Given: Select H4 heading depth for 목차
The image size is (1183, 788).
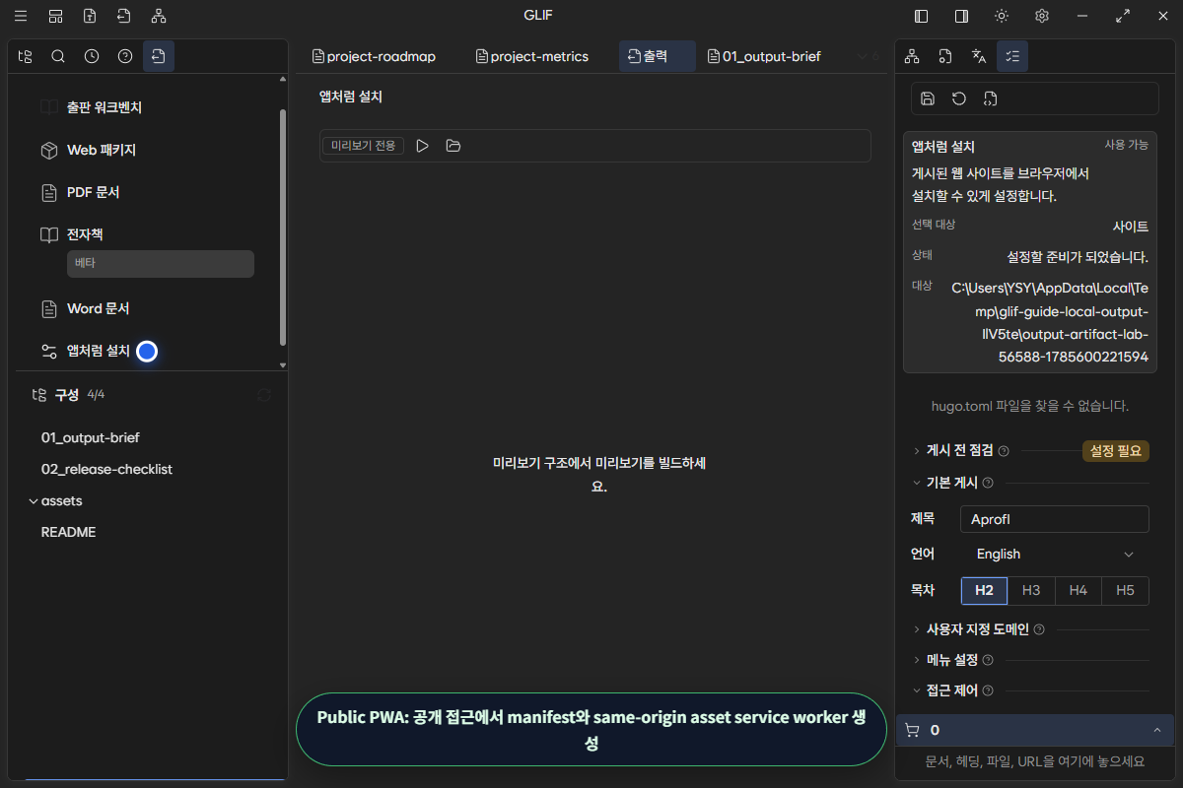Looking at the screenshot, I should click(1079, 591).
